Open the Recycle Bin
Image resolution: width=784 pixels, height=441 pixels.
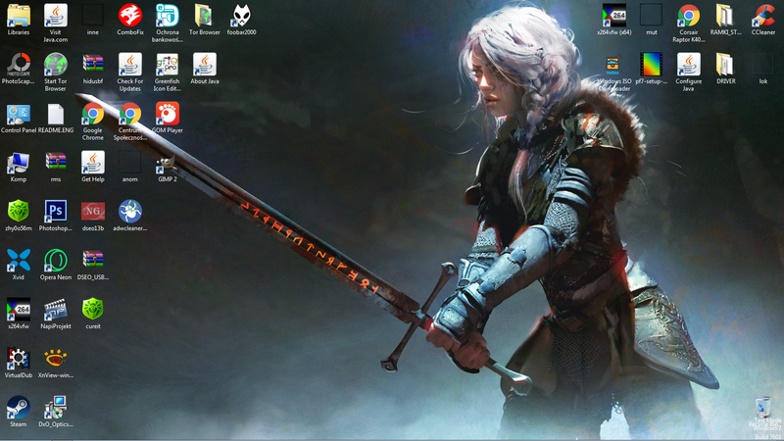(763, 408)
